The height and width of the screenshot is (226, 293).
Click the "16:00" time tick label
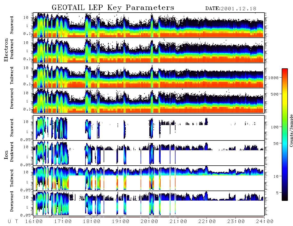34,222
